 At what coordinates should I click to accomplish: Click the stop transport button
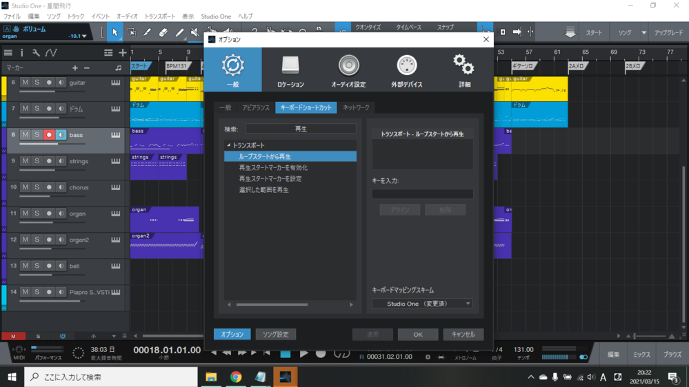click(x=285, y=354)
